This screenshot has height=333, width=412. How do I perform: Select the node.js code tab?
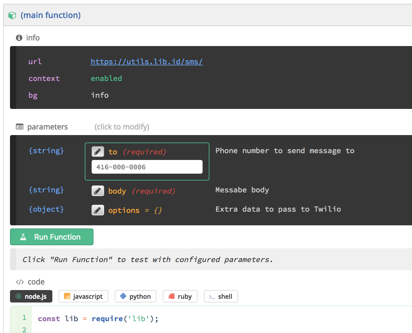31,296
